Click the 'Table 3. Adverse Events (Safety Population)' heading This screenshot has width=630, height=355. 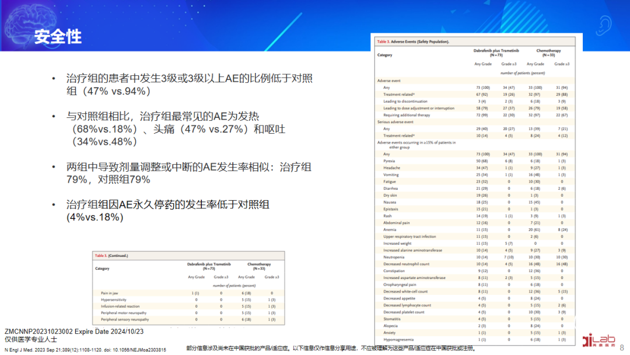coord(413,41)
